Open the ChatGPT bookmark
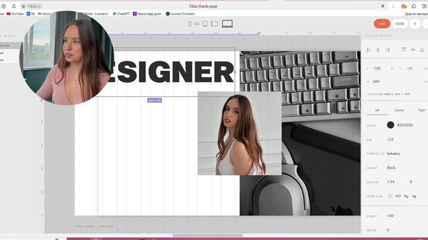Viewport: 428px width, 240px height. tap(121, 13)
